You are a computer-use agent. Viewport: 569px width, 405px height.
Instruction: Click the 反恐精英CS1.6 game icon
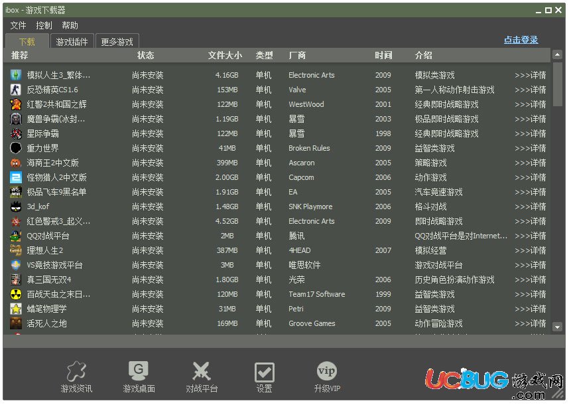click(16, 90)
